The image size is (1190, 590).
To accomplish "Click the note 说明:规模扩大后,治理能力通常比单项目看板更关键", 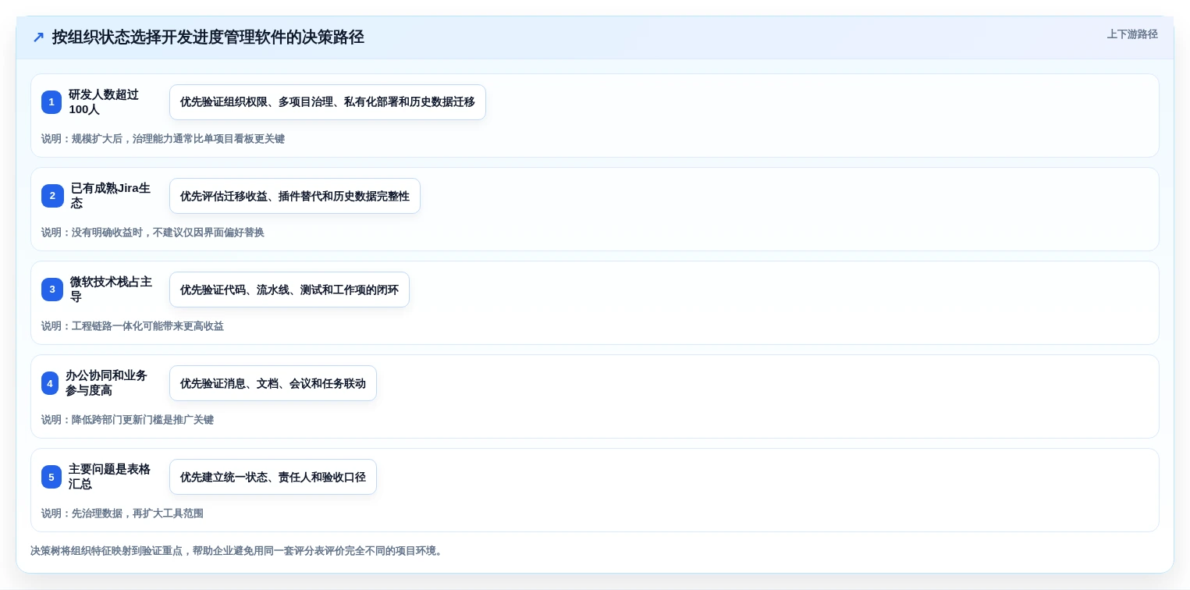I will (x=163, y=139).
